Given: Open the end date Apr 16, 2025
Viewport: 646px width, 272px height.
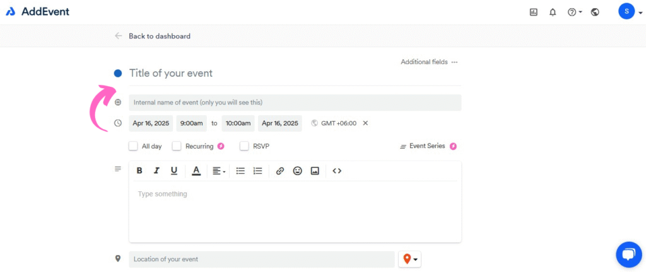Looking at the screenshot, I should [x=280, y=123].
